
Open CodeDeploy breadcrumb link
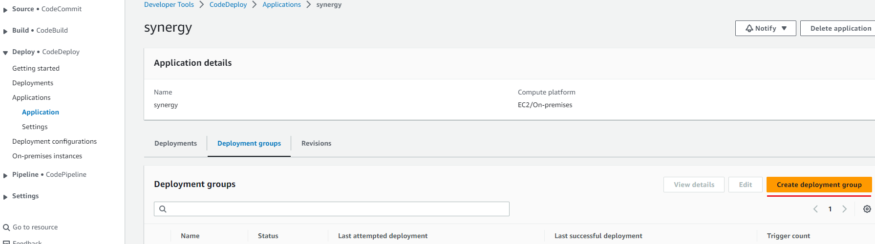228,5
